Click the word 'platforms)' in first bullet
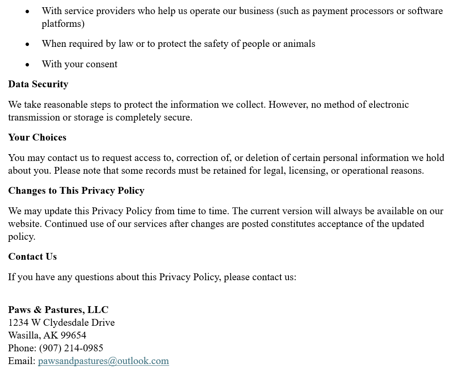Screen dimensions: 453x376 [x=63, y=24]
